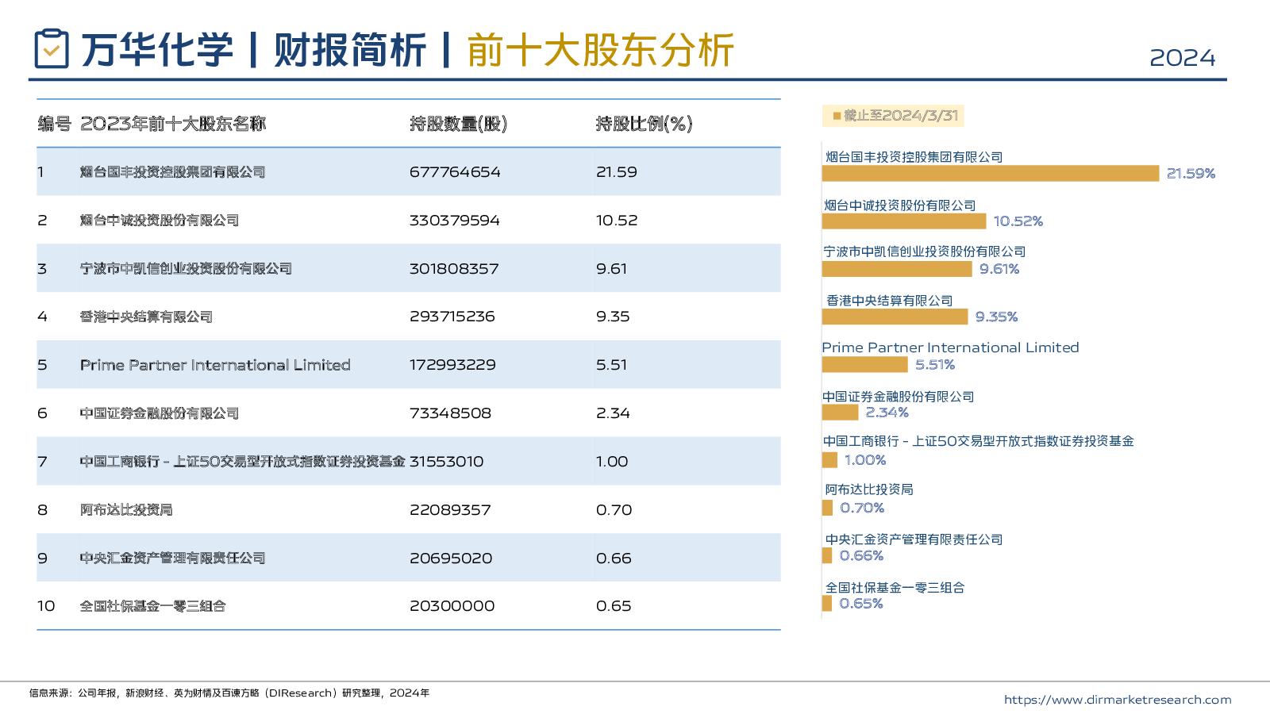This screenshot has height=714, width=1270.
Task: Click the share count 677764654
Action: click(455, 172)
